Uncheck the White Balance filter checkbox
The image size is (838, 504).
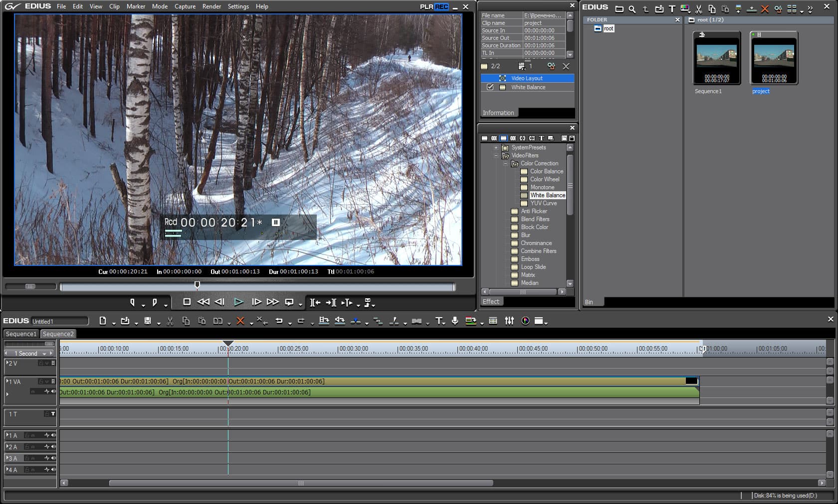(x=490, y=87)
